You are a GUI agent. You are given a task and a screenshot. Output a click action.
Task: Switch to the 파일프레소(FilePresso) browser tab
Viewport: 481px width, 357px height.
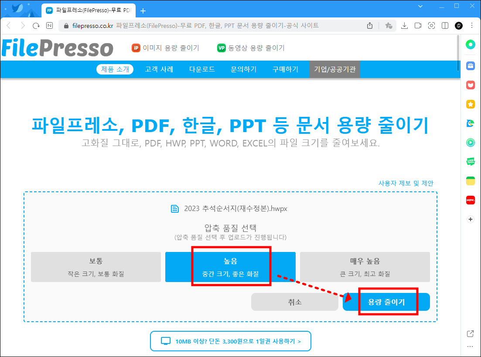coord(89,10)
